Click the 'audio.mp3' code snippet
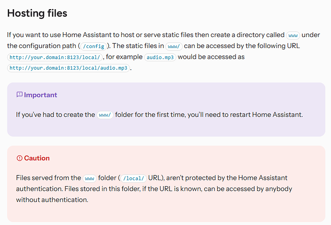 pyautogui.click(x=160, y=57)
